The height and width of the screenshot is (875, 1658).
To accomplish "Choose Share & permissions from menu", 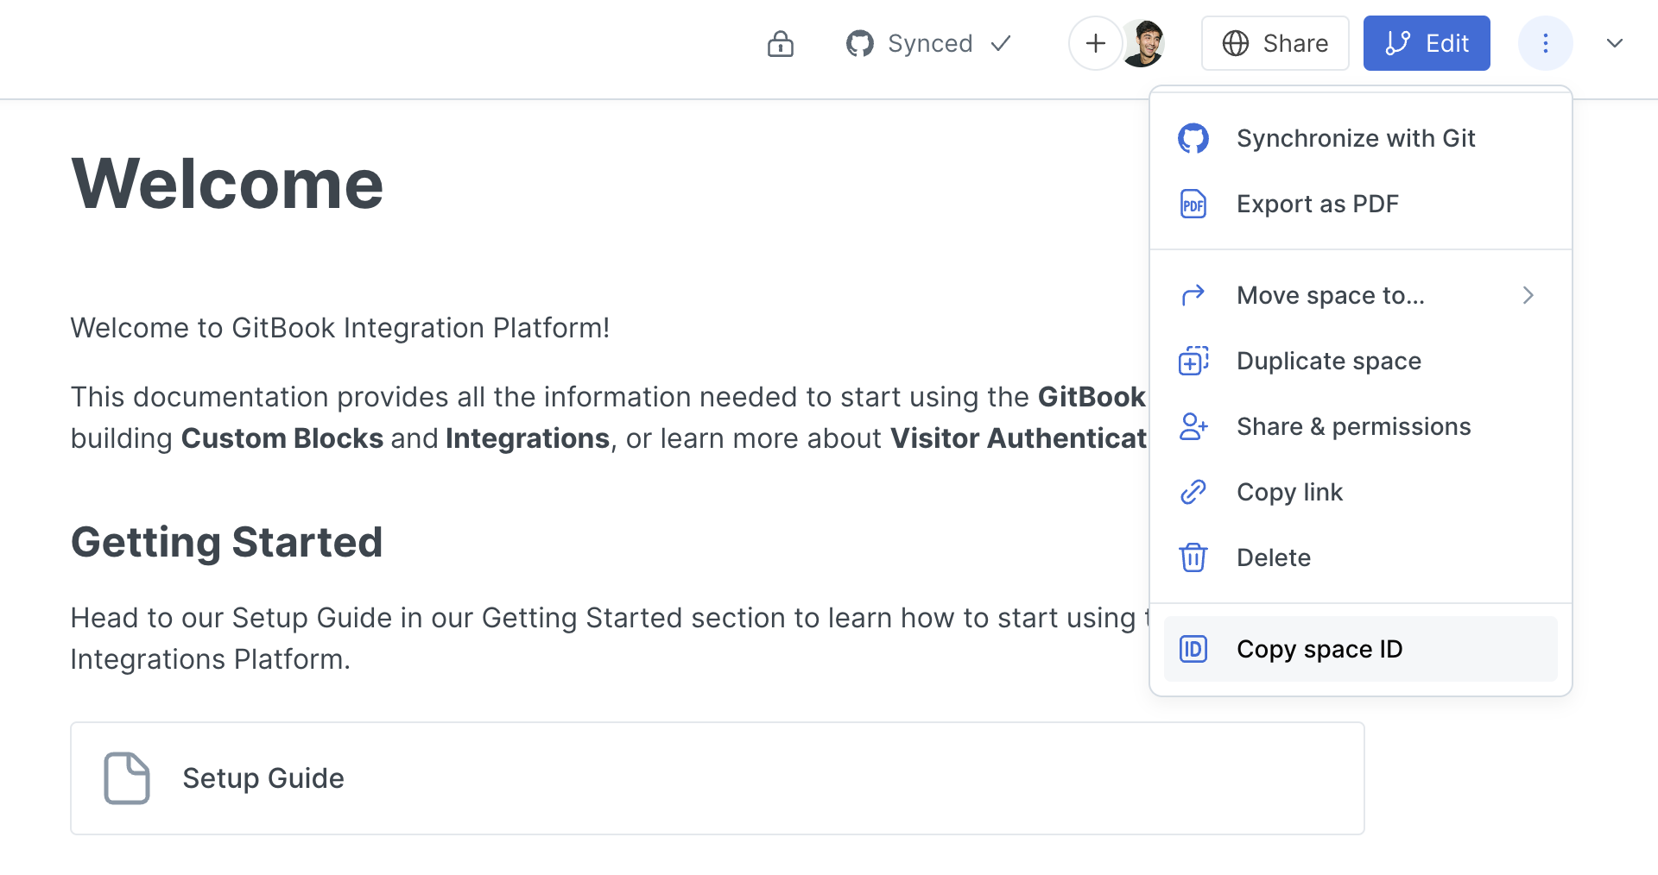I will (1353, 426).
